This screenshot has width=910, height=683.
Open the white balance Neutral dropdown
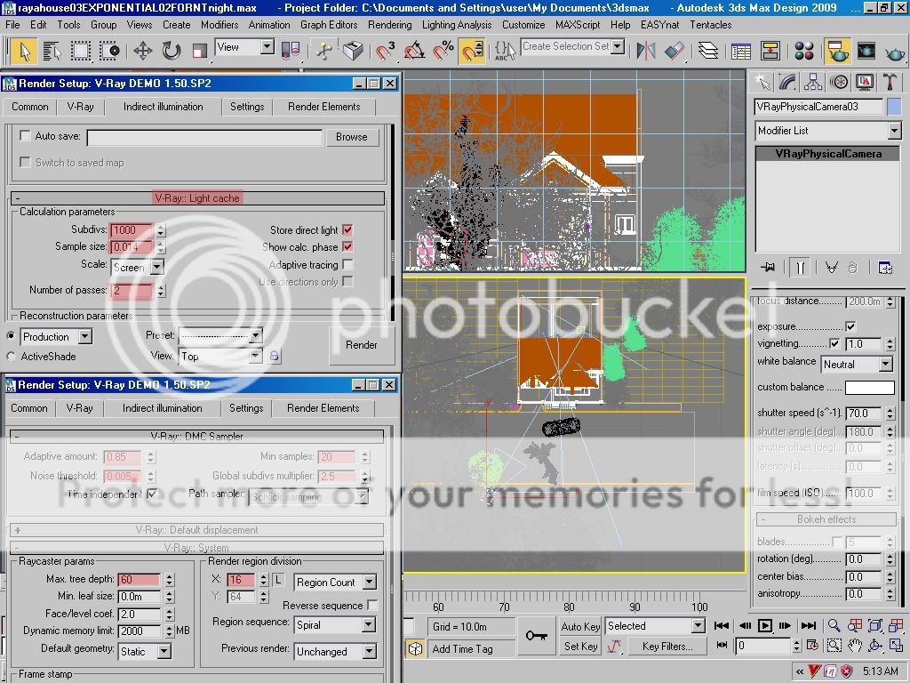point(857,364)
